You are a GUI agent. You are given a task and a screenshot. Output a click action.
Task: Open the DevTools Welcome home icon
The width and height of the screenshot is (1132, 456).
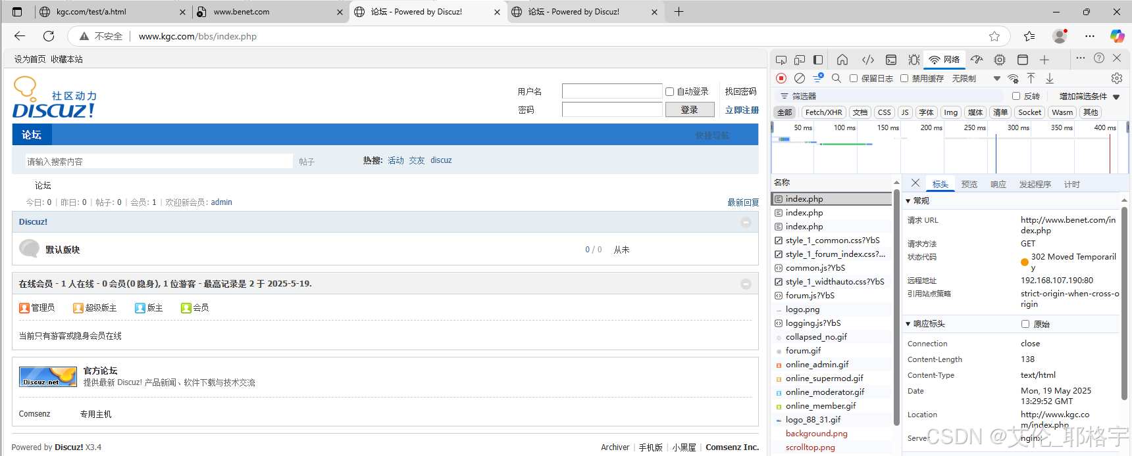click(842, 60)
